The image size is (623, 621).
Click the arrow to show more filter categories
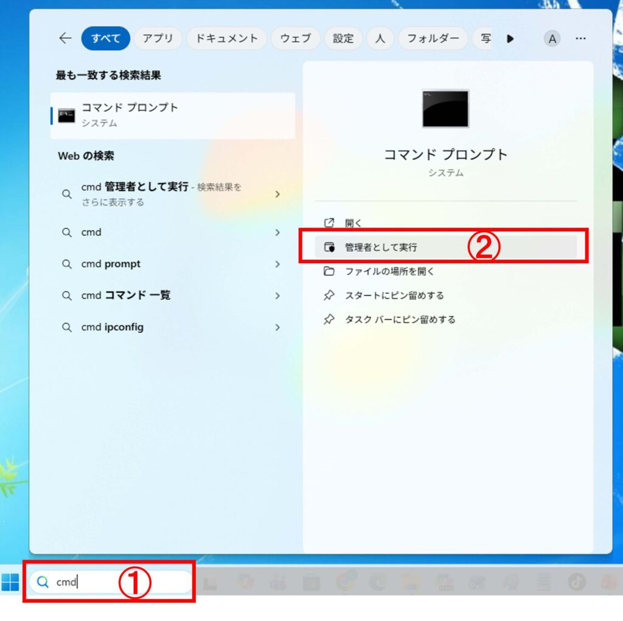511,38
